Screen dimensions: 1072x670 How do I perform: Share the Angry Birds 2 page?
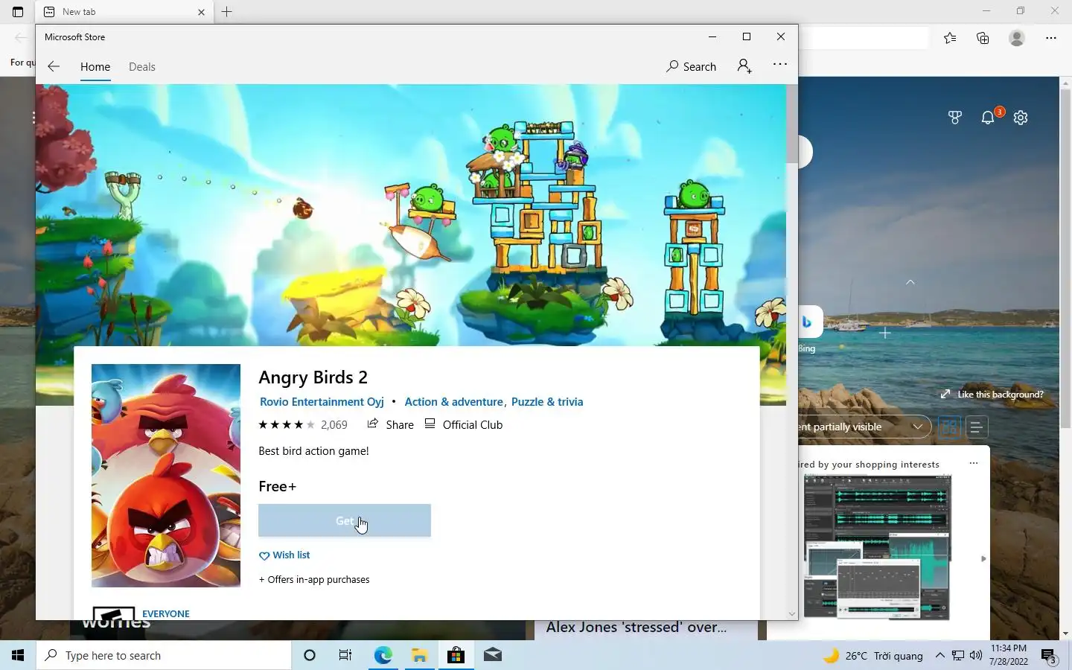390,425
